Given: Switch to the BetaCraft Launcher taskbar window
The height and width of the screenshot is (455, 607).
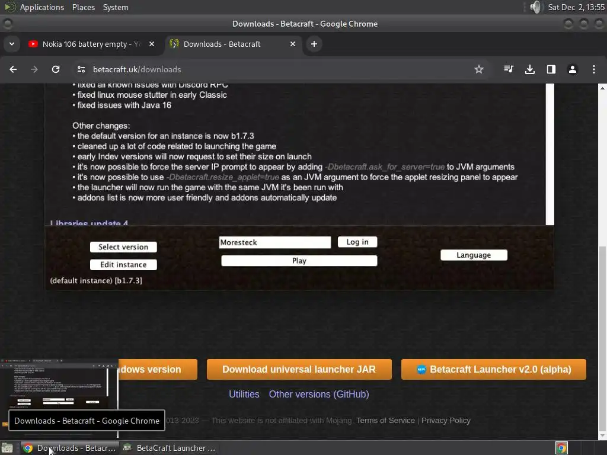Looking at the screenshot, I should (x=169, y=448).
